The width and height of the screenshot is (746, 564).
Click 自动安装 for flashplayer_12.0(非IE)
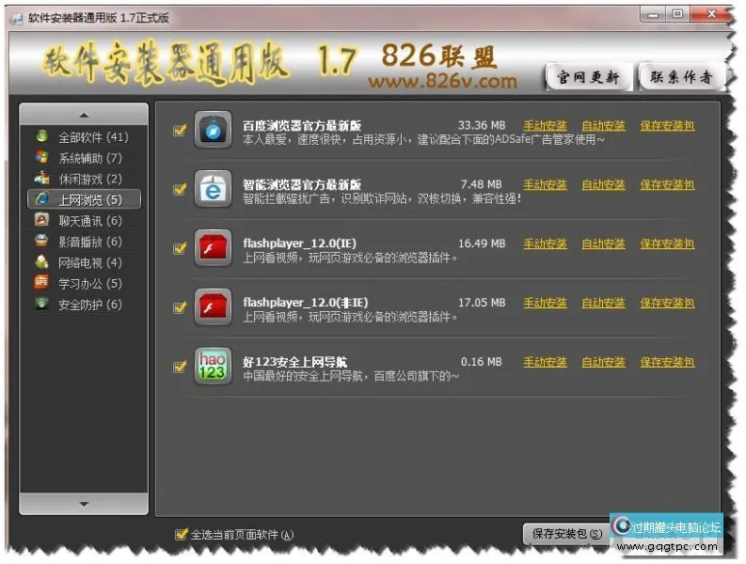coord(604,303)
